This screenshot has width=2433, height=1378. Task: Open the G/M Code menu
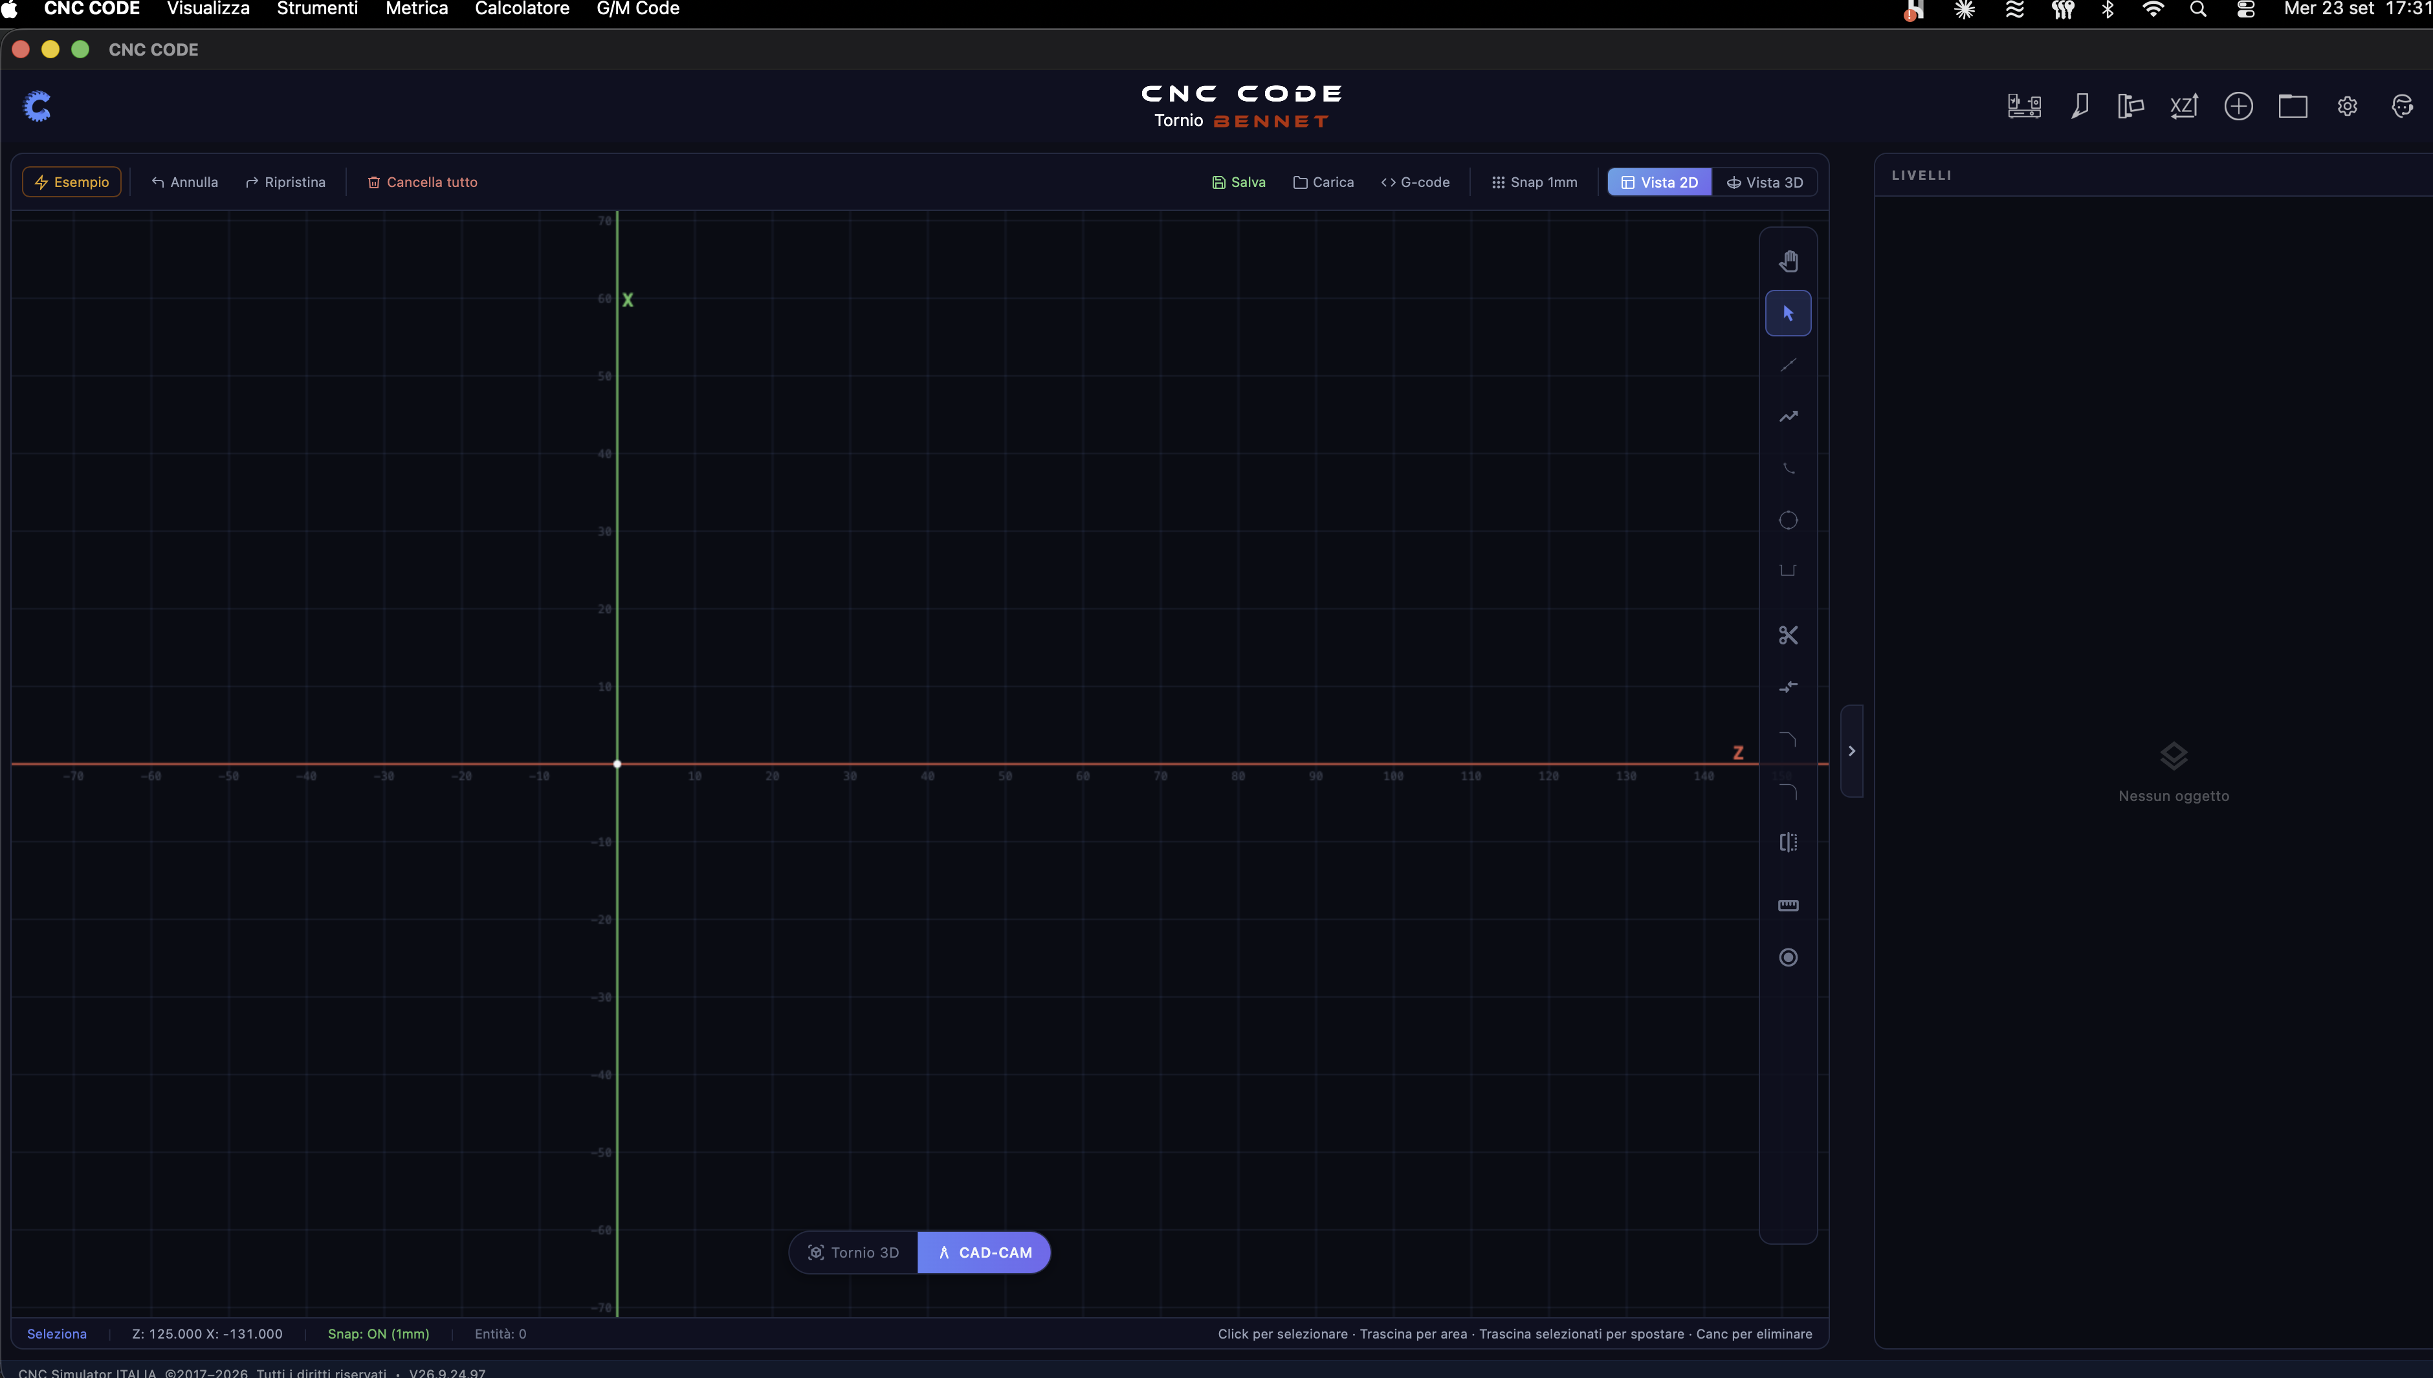coord(638,10)
